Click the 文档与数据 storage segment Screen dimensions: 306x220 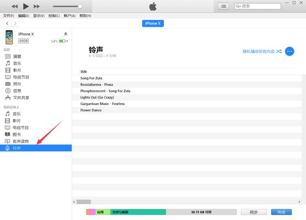coord(138,212)
